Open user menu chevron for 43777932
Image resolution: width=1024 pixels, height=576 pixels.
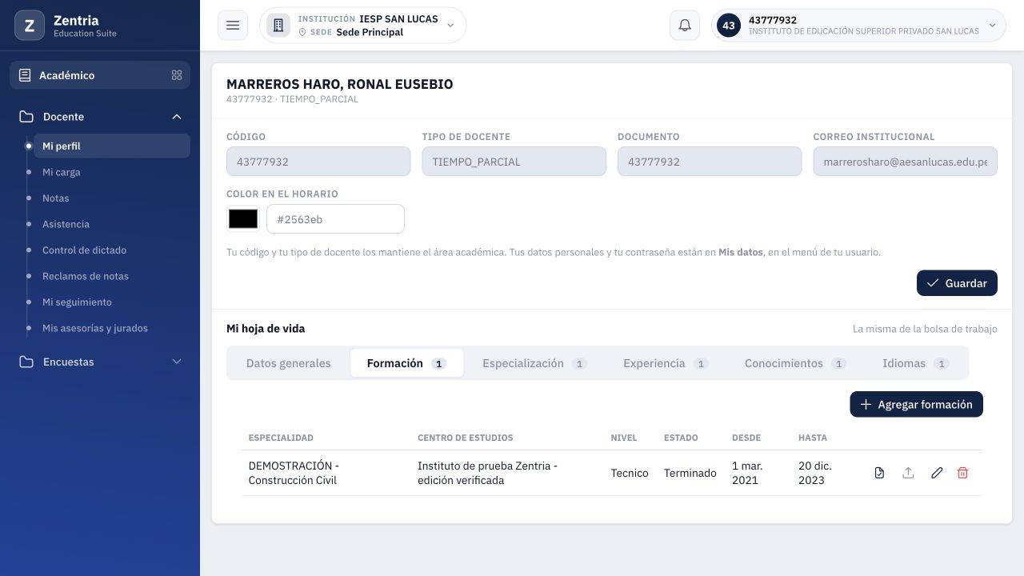tap(992, 26)
